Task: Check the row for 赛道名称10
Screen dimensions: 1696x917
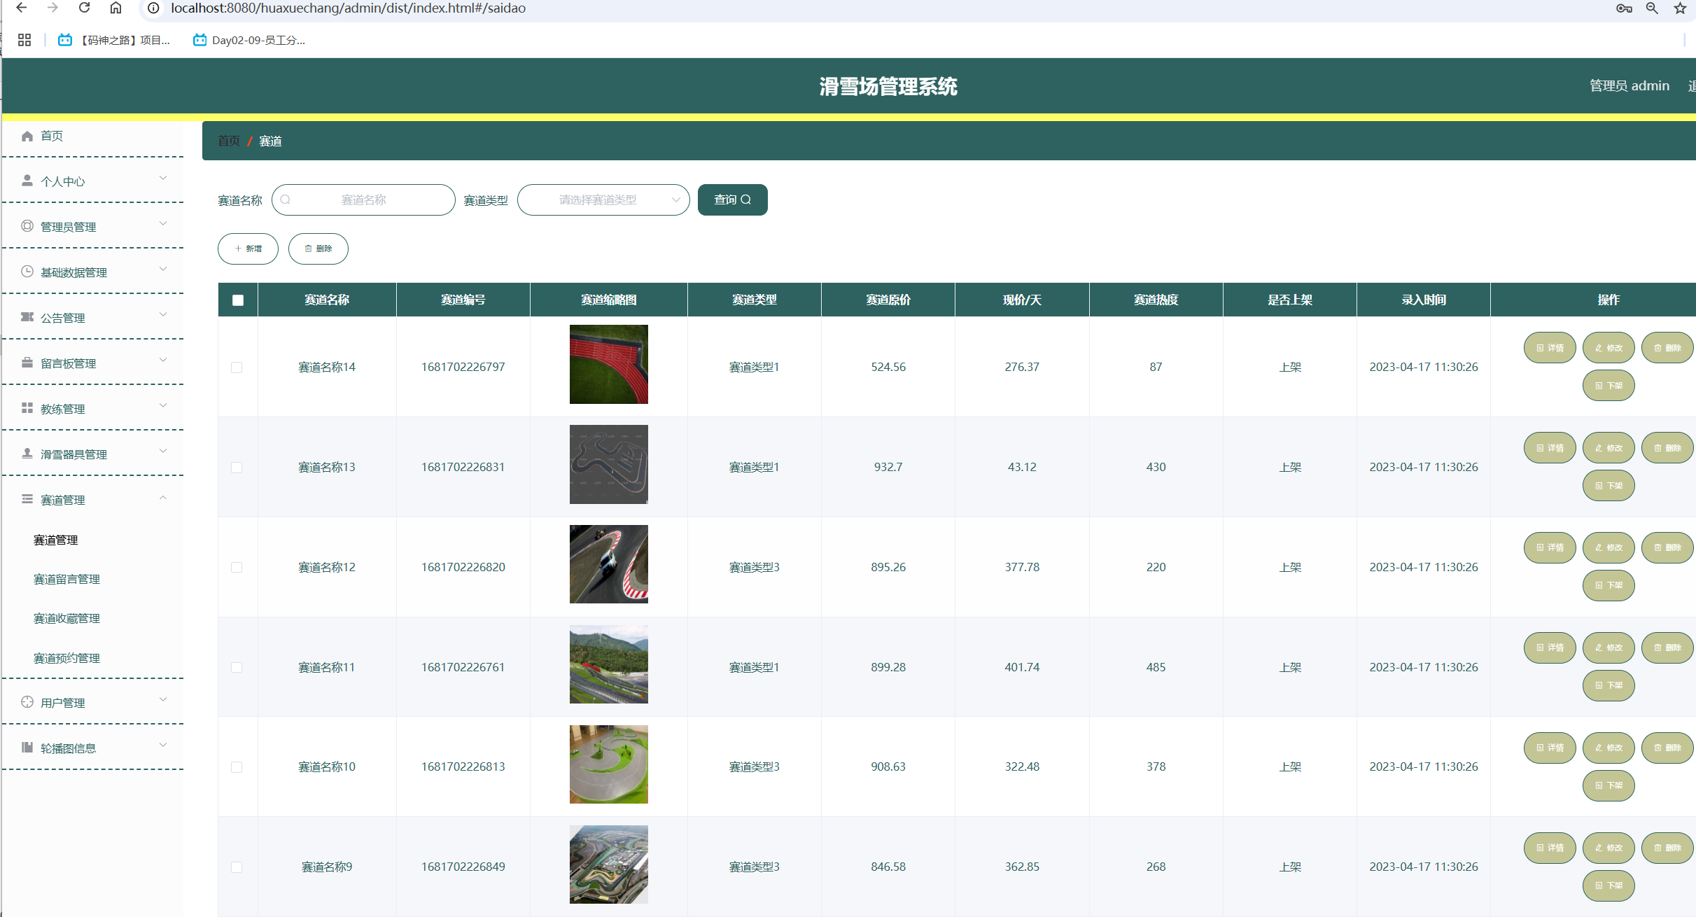Action: pos(237,767)
